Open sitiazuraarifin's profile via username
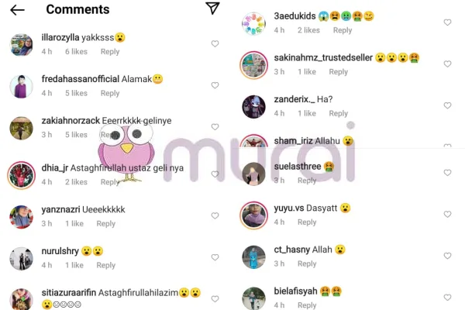Image resolution: width=465 pixels, height=310 pixels. click(69, 293)
